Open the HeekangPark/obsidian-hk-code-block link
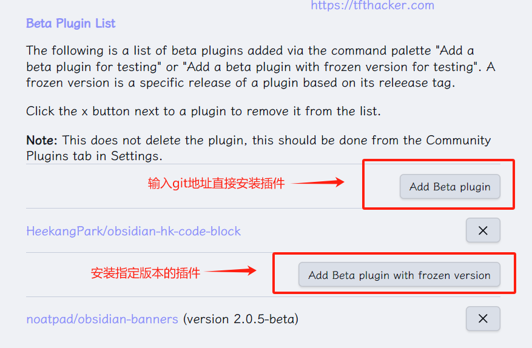 click(133, 231)
